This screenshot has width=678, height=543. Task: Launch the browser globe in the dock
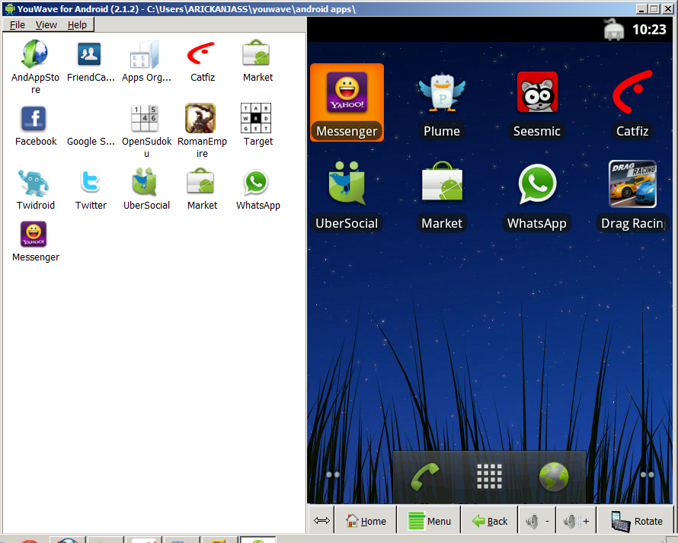pyautogui.click(x=554, y=477)
